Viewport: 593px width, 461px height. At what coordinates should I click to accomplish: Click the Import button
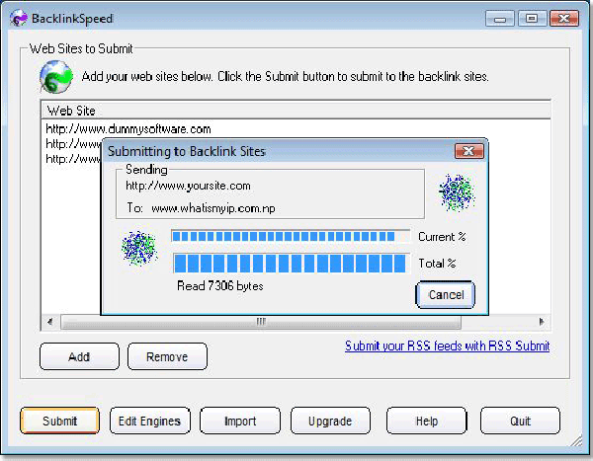pos(240,421)
